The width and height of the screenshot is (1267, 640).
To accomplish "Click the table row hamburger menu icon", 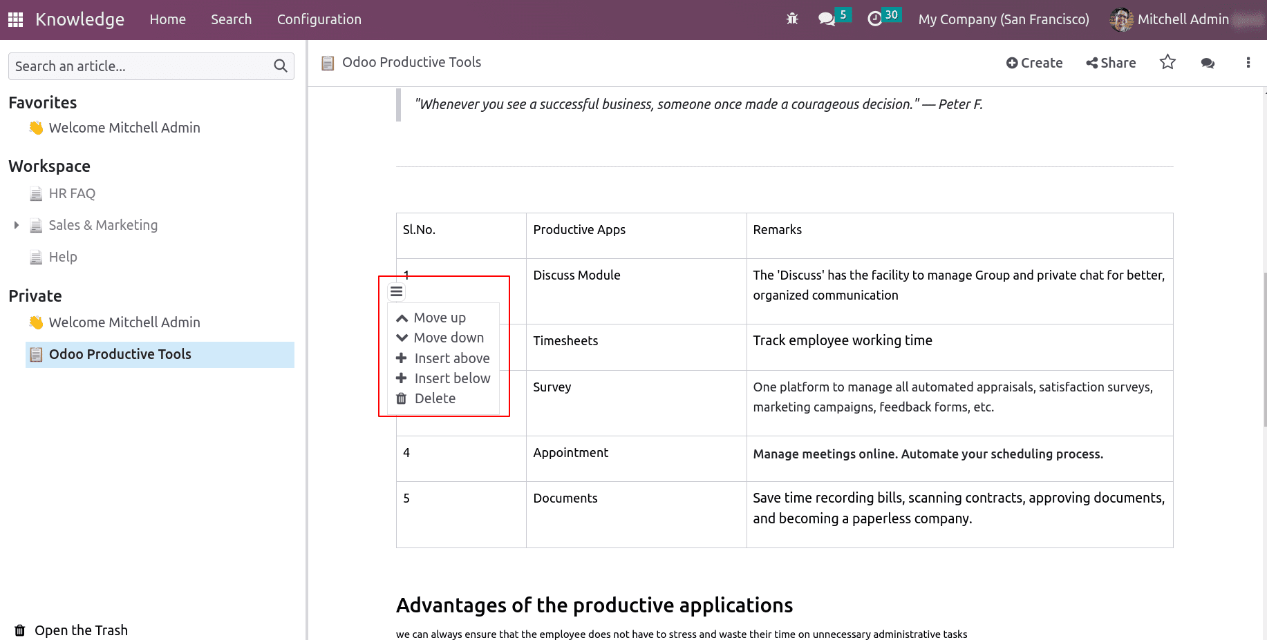I will 396,291.
